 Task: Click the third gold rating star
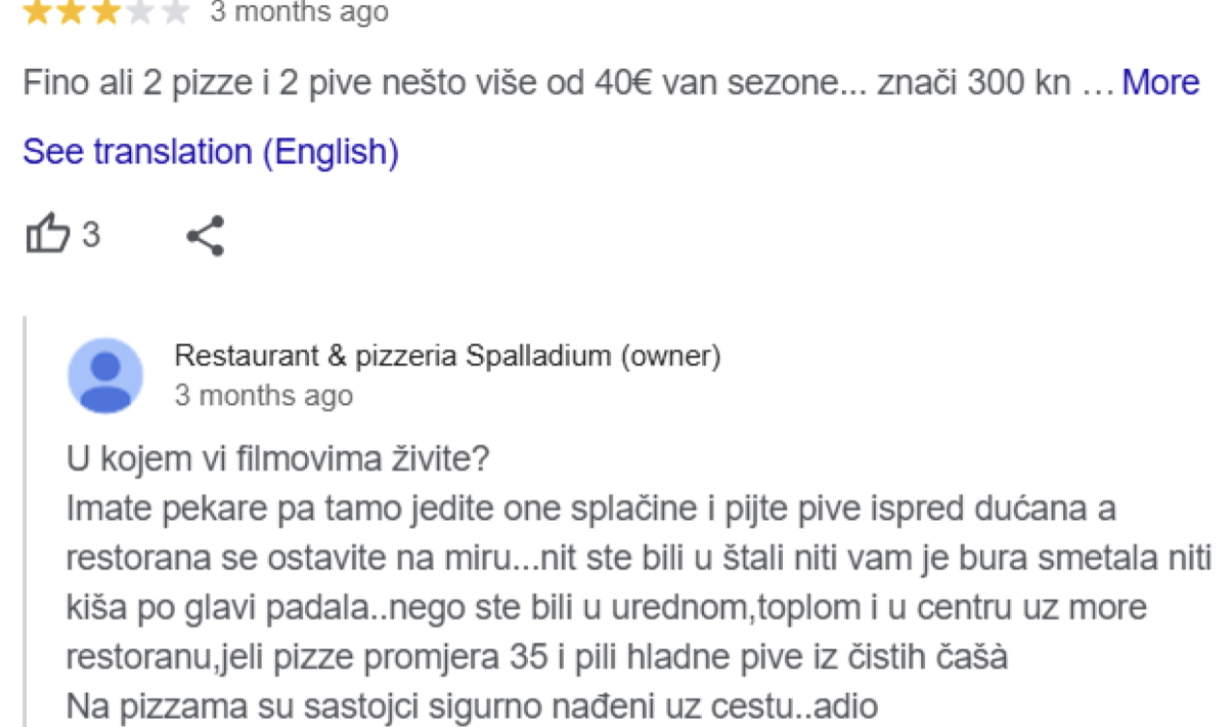[106, 12]
